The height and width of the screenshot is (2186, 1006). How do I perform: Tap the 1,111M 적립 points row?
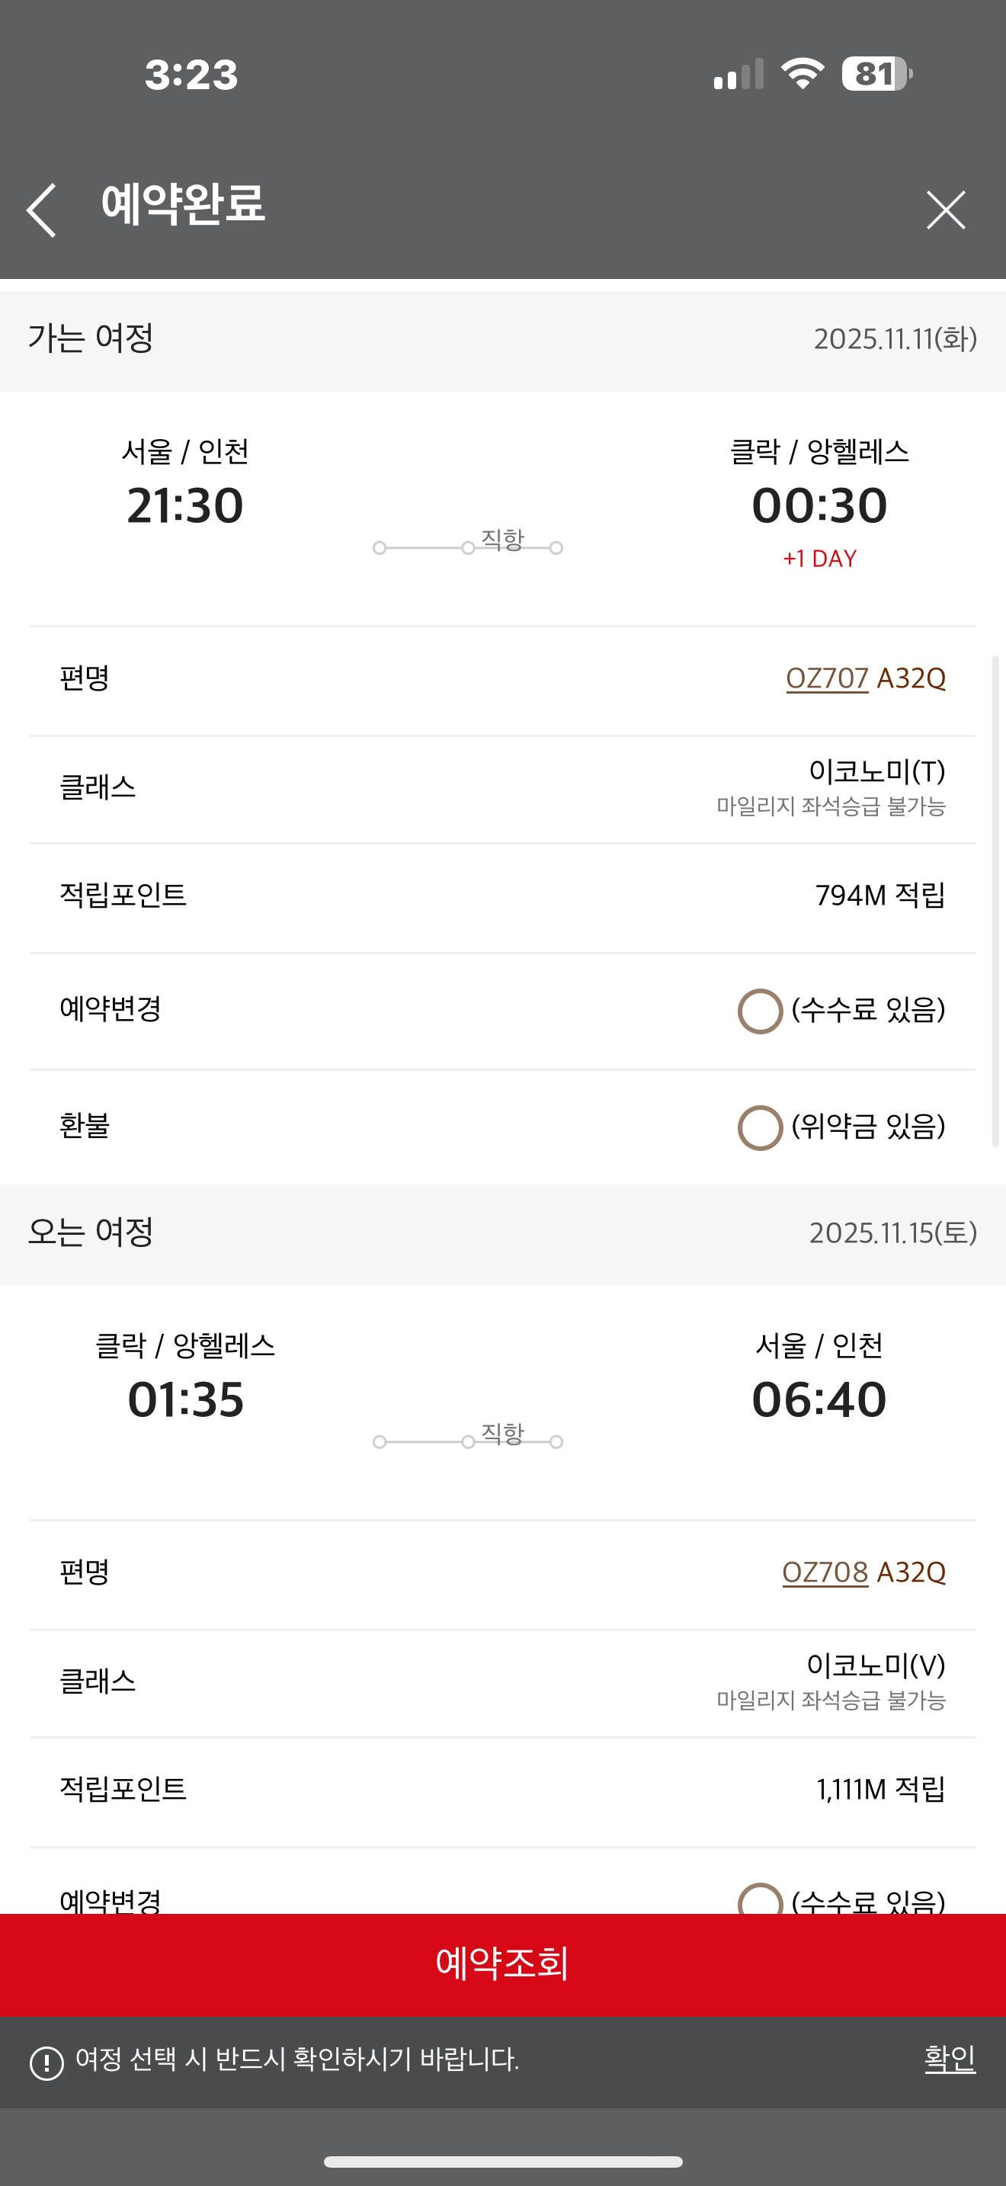(502, 1790)
